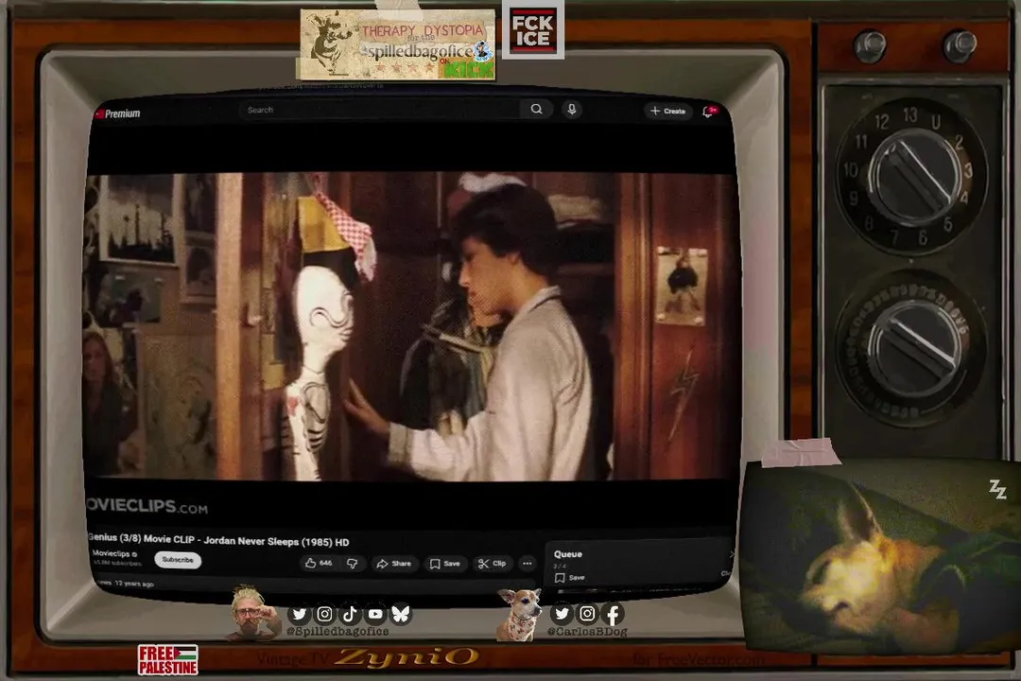
Task: Click the chihuahua dog avatar
Action: point(520,615)
